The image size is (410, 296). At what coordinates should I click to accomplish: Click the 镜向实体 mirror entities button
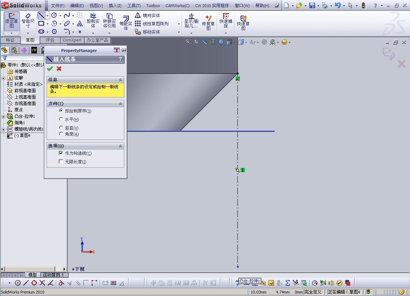coord(147,15)
